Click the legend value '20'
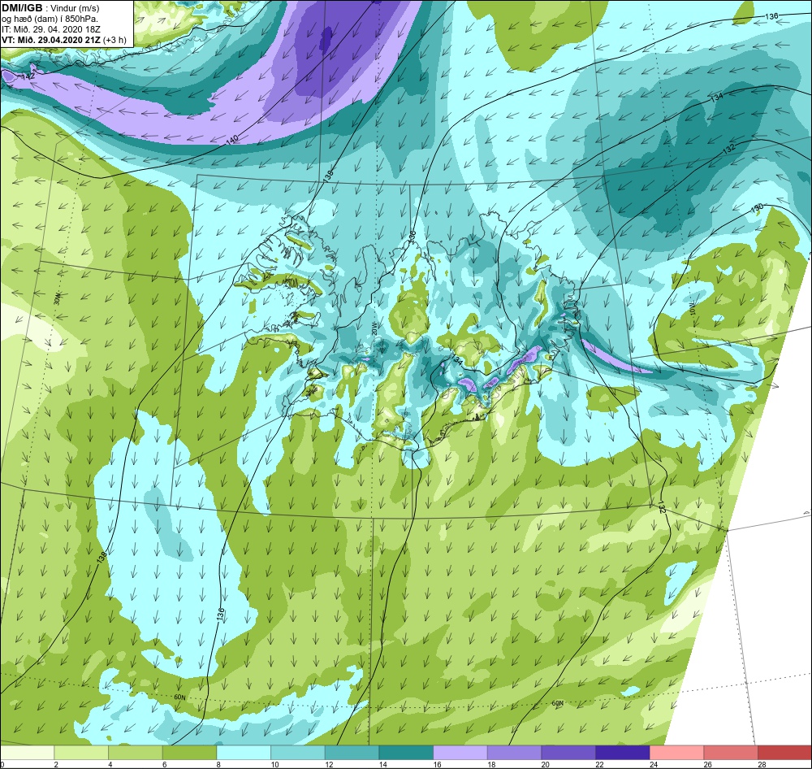Image resolution: width=812 pixels, height=769 pixels. click(x=546, y=764)
